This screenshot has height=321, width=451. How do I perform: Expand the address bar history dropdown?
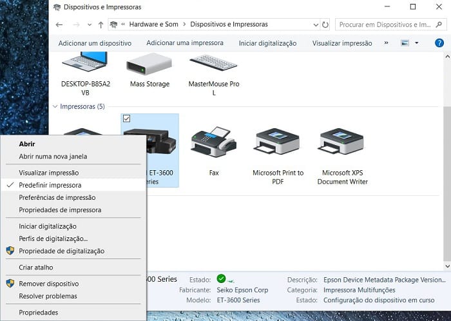pyautogui.click(x=316, y=24)
